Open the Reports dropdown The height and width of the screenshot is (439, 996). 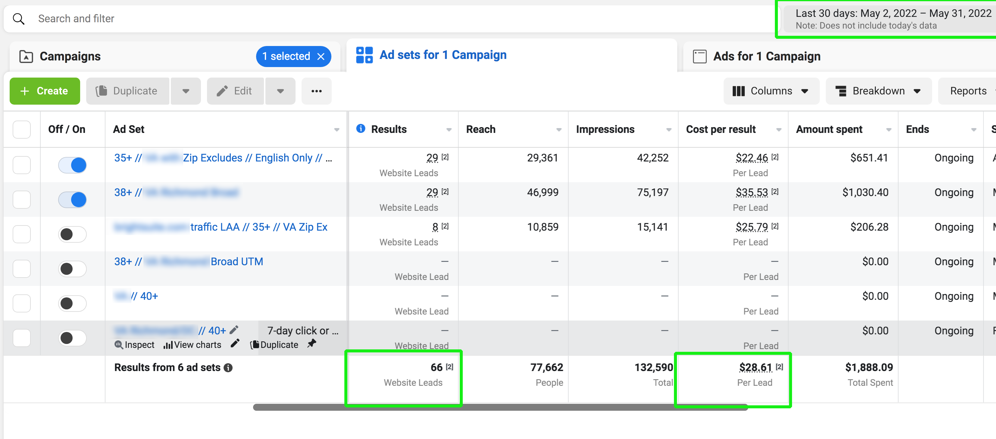pyautogui.click(x=967, y=91)
